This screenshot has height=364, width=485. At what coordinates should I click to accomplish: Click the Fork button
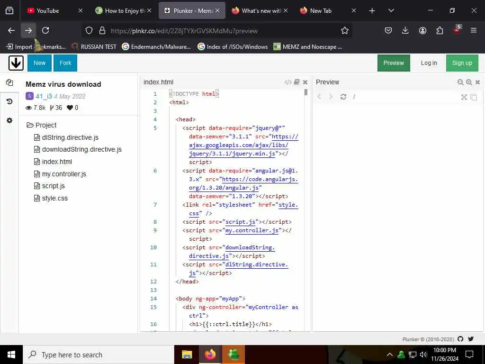coord(65,63)
